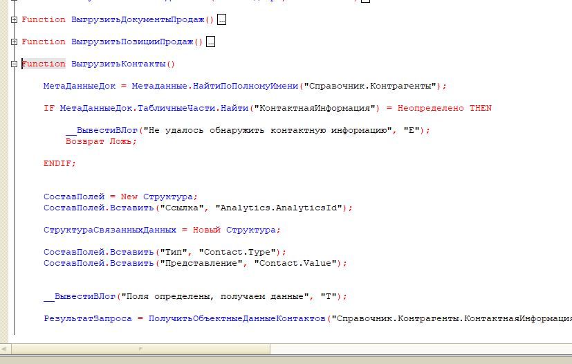Click the string "Справочник.Контрагенты"
The height and width of the screenshot is (364, 572).
(x=370, y=87)
